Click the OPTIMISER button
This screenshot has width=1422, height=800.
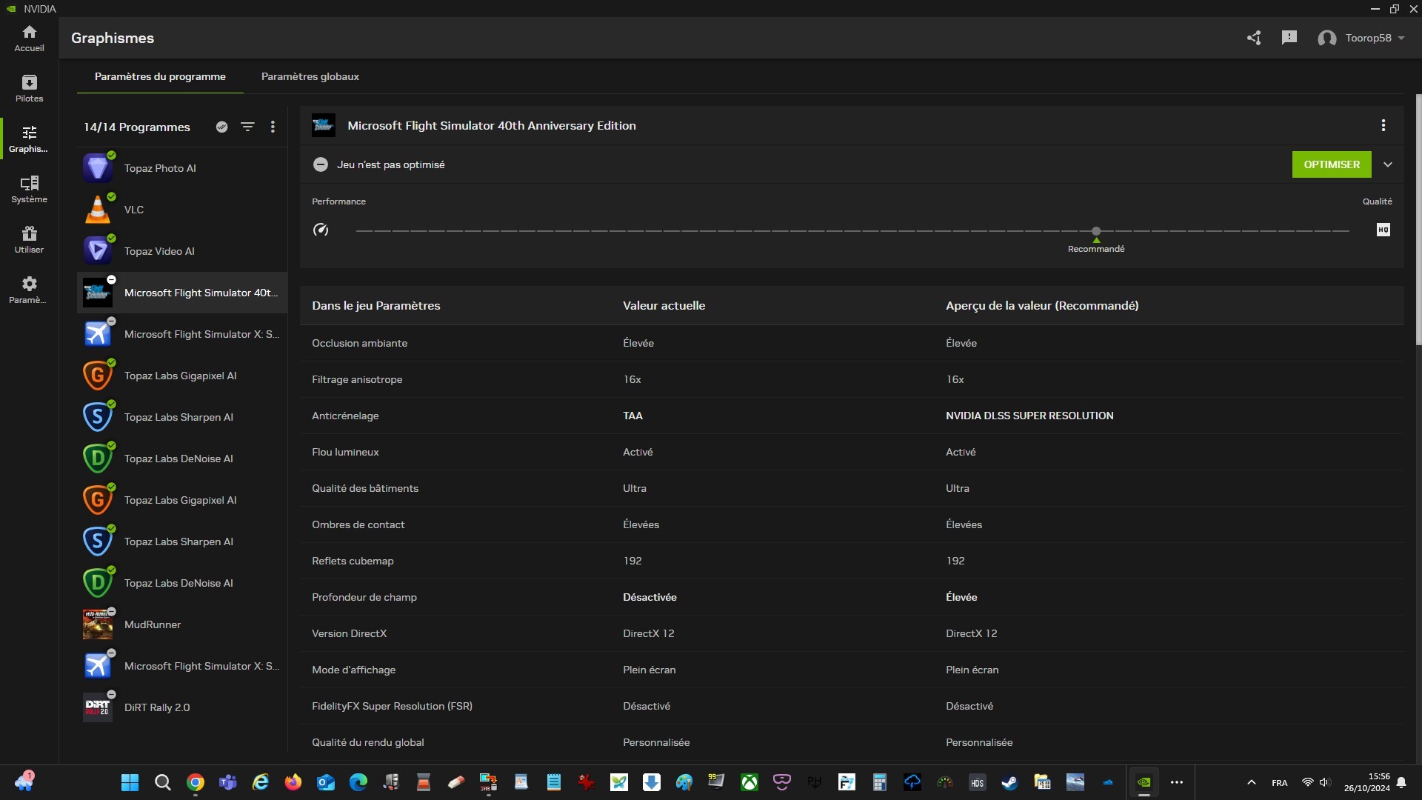(x=1331, y=164)
